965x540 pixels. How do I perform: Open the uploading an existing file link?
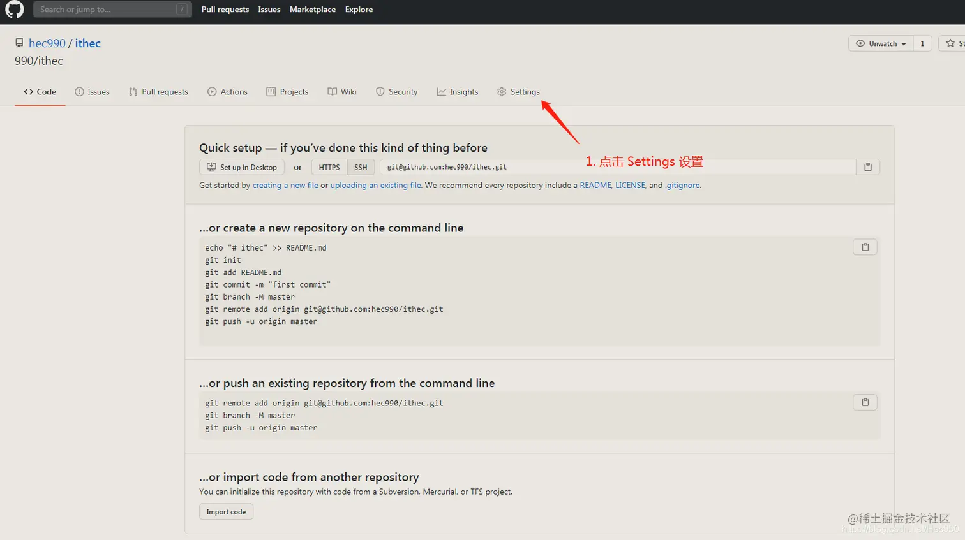point(375,186)
